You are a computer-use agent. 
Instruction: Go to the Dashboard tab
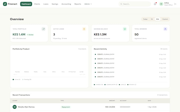pyautogui.click(x=26, y=4)
